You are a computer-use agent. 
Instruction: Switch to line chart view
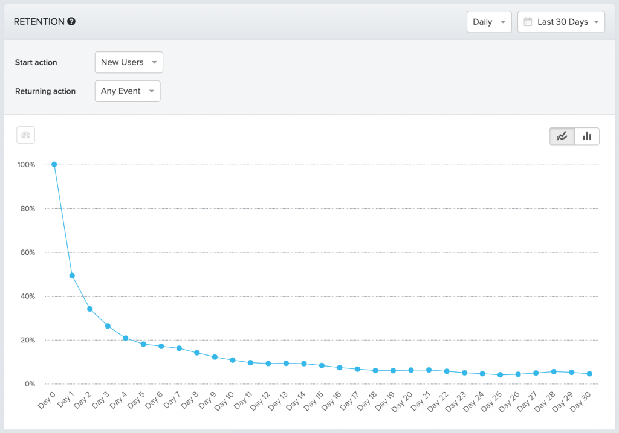click(562, 136)
